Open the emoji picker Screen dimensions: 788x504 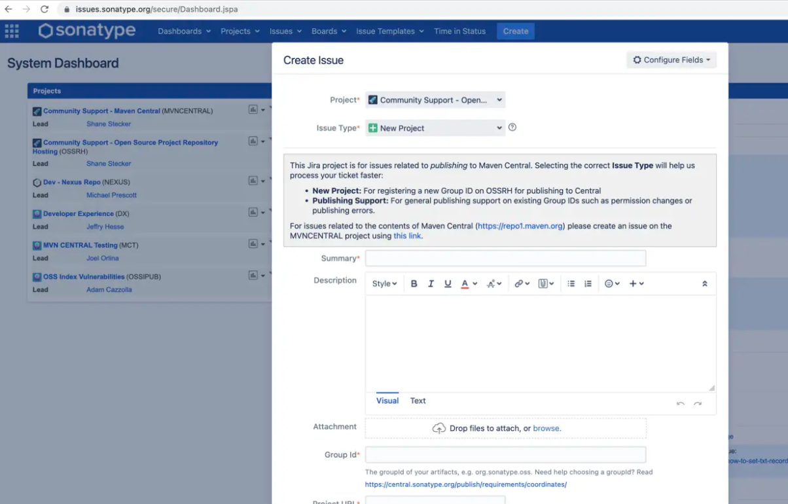click(612, 283)
